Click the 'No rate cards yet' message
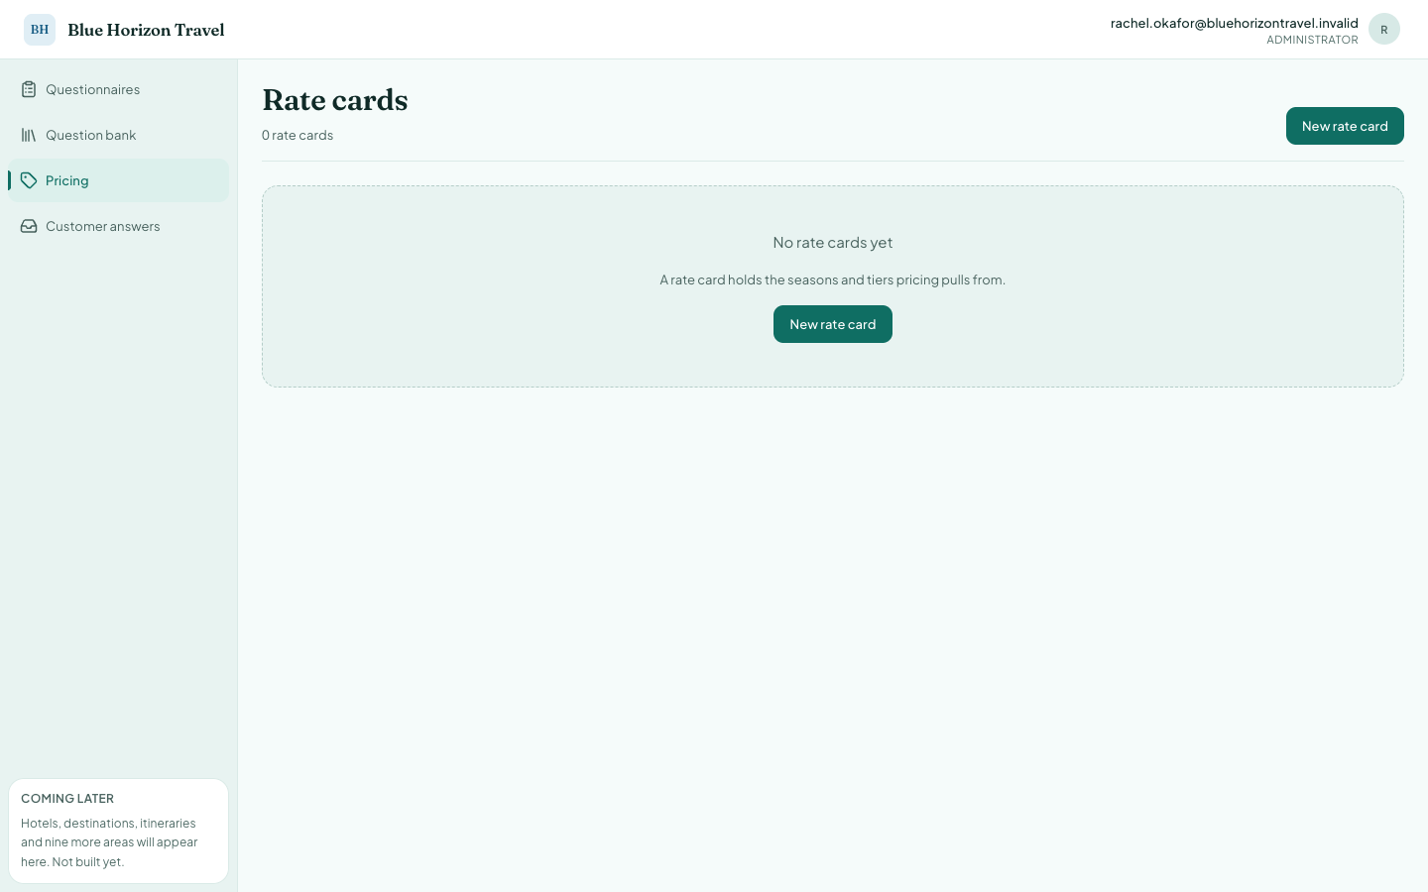The width and height of the screenshot is (1428, 892). coord(833,243)
